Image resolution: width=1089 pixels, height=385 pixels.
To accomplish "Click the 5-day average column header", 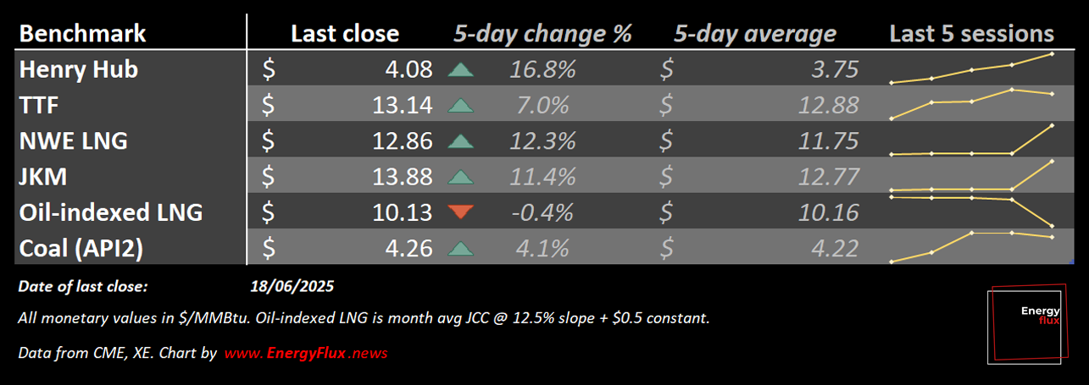I will click(755, 34).
